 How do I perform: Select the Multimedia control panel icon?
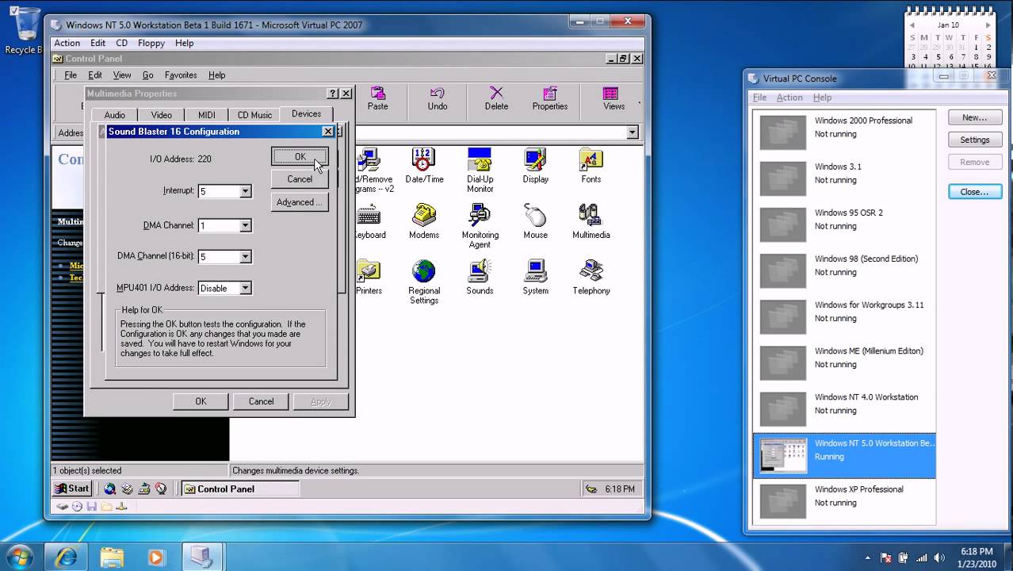point(591,221)
